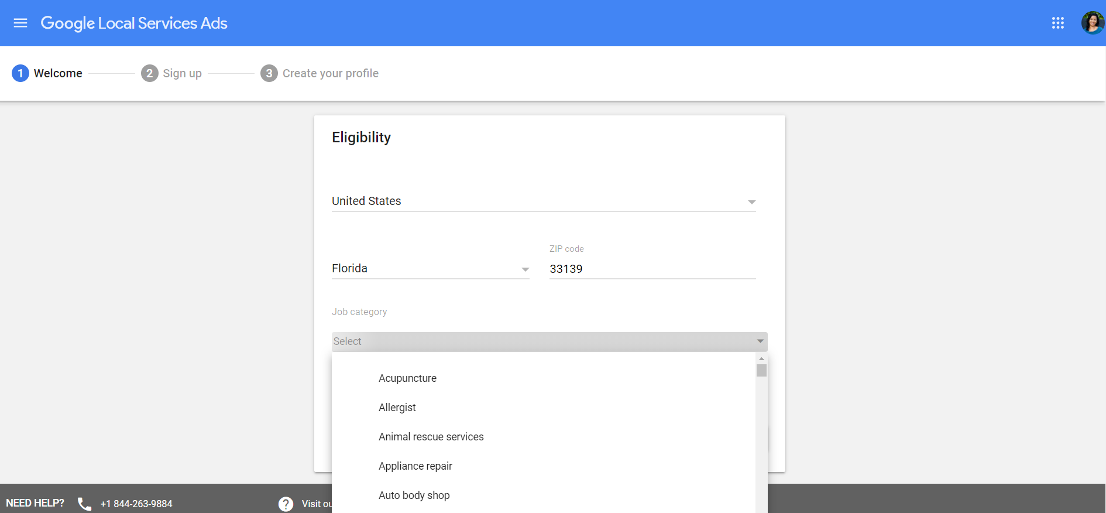Click the account profile avatar
Viewport: 1106px width, 513px height.
tap(1092, 23)
